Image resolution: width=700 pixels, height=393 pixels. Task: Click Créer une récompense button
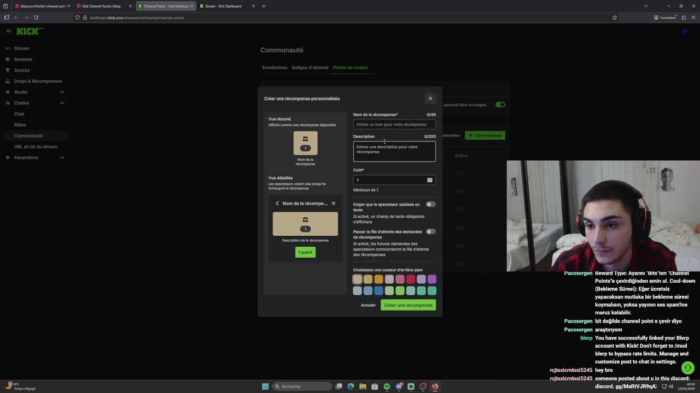tap(409, 305)
